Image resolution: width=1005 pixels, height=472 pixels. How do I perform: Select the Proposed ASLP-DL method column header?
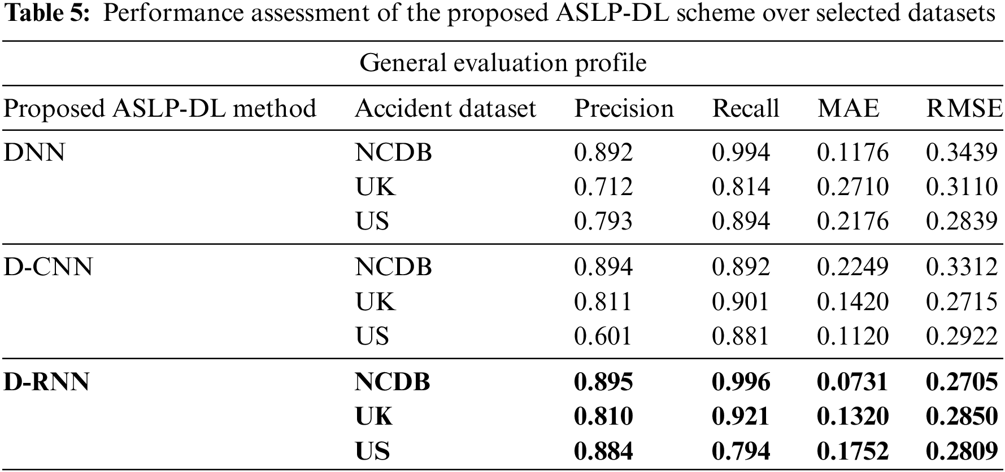160,108
